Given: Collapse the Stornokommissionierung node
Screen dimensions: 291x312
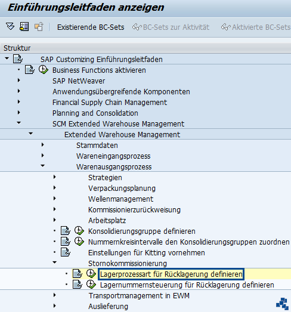Looking at the screenshot, I should coord(54,262).
